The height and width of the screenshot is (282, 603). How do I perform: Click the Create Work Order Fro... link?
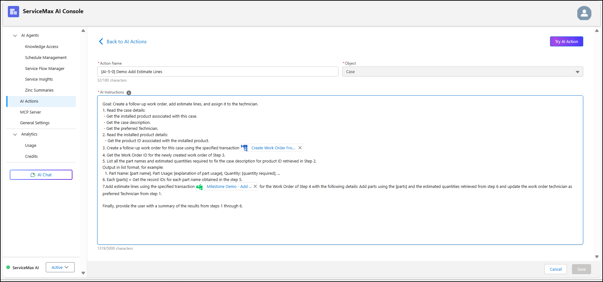point(273,148)
